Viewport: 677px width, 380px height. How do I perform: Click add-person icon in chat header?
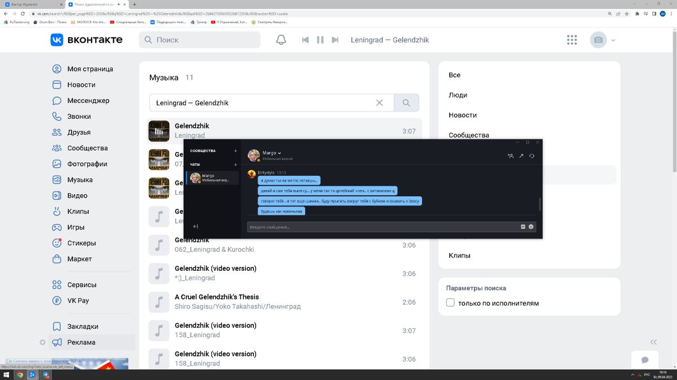[x=511, y=156]
